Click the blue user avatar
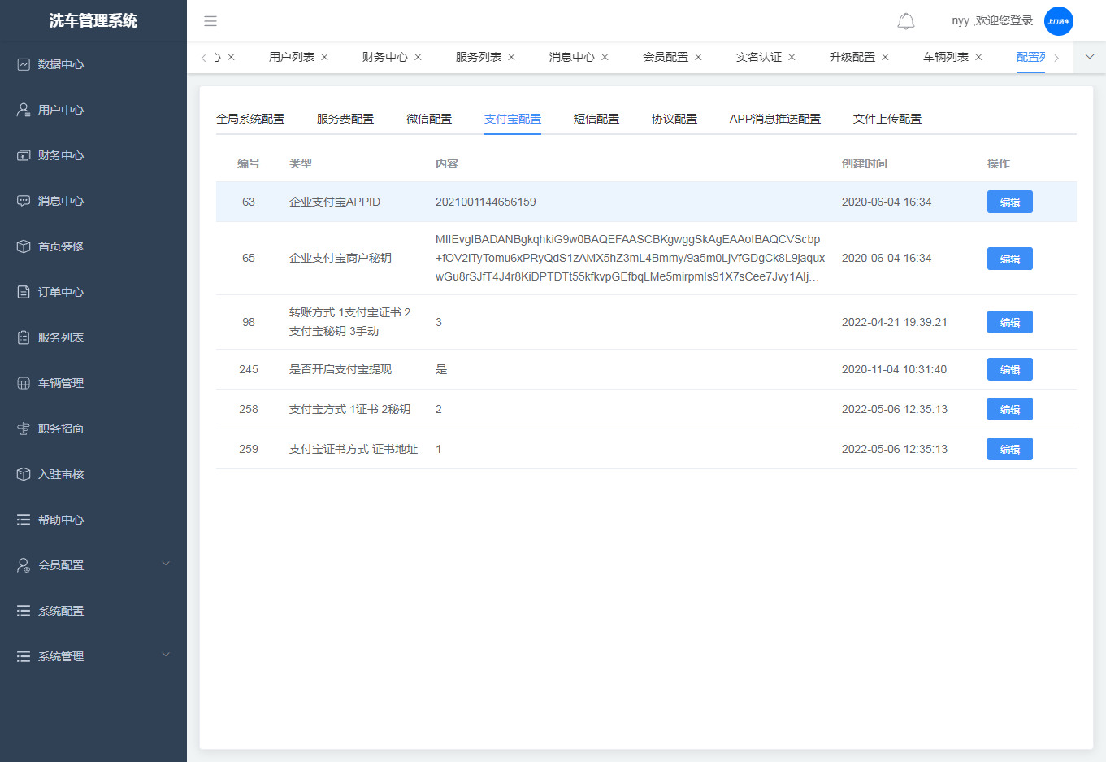The width and height of the screenshot is (1106, 762). pyautogui.click(x=1058, y=21)
